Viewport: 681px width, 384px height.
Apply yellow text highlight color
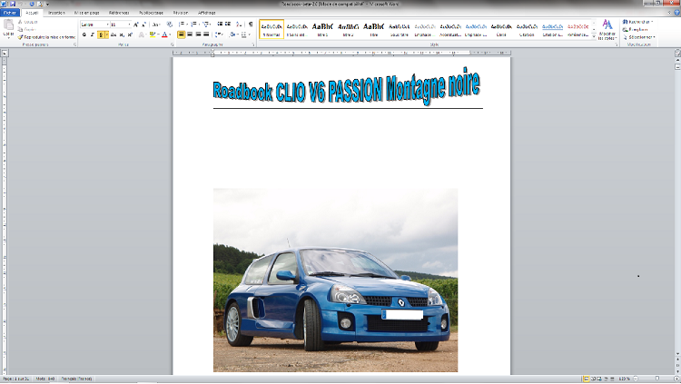click(x=152, y=34)
